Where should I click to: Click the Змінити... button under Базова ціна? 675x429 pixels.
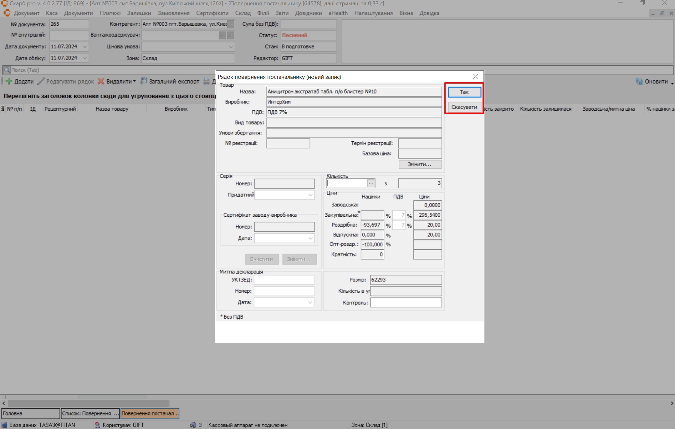coord(420,164)
